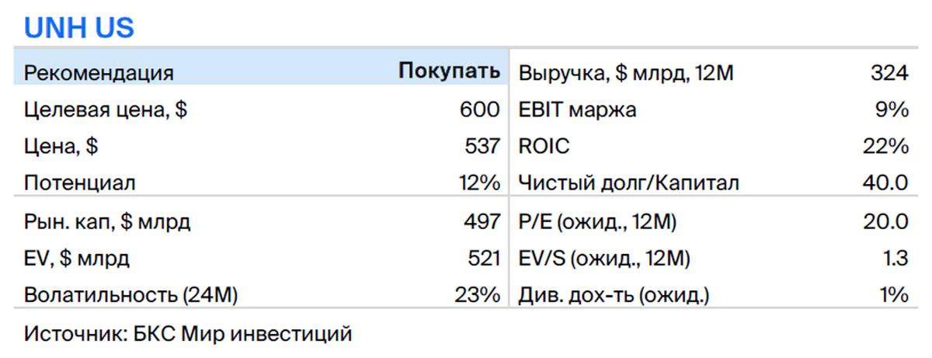The width and height of the screenshot is (932, 358).
Task: Click the Волатильность (24M) label
Action: (x=130, y=297)
